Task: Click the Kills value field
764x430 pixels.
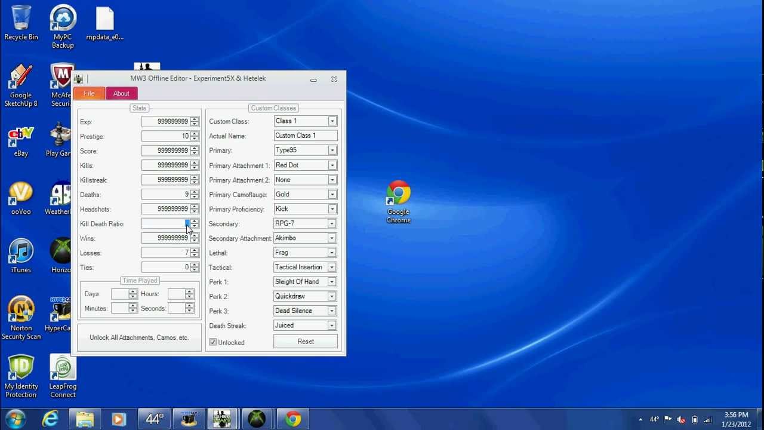Action: (x=166, y=165)
